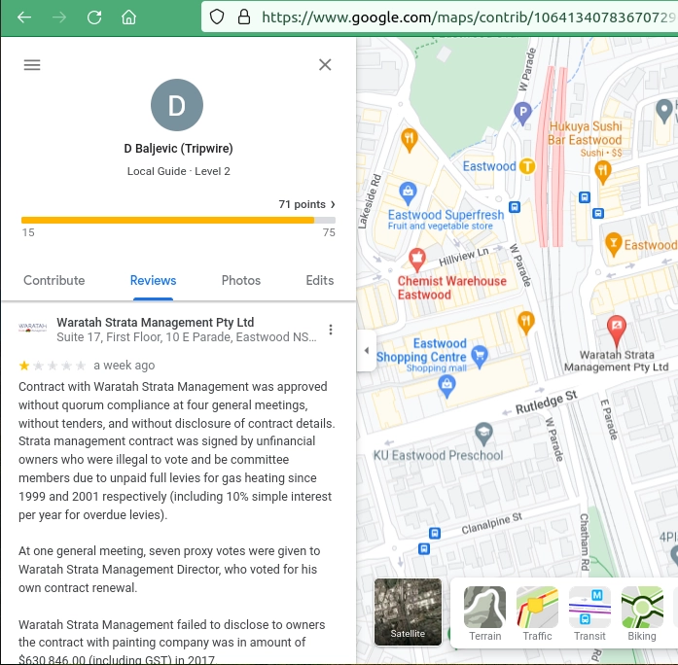Enable the Biking layer
Image resolution: width=678 pixels, height=665 pixels.
pos(642,613)
